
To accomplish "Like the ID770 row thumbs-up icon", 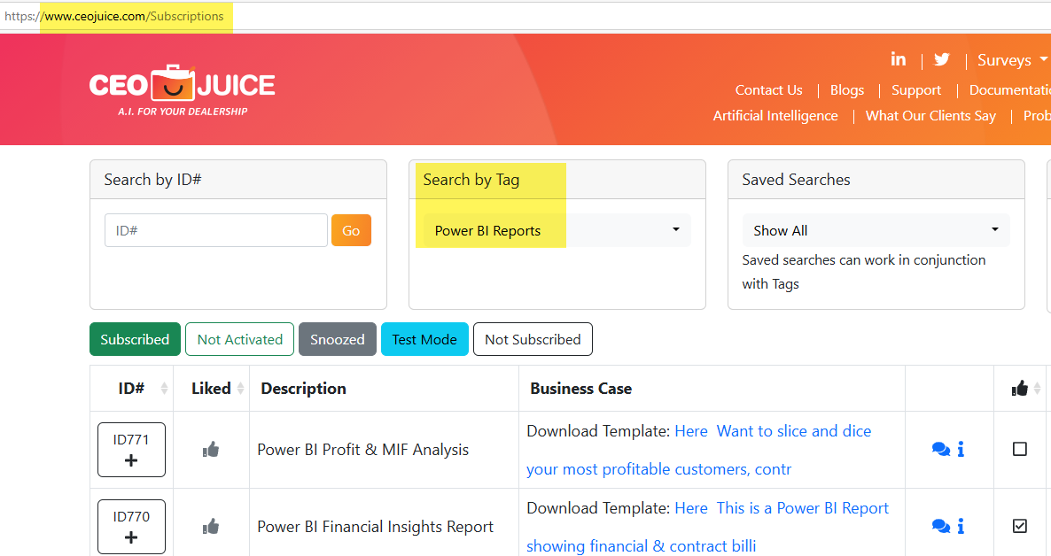I will (211, 527).
